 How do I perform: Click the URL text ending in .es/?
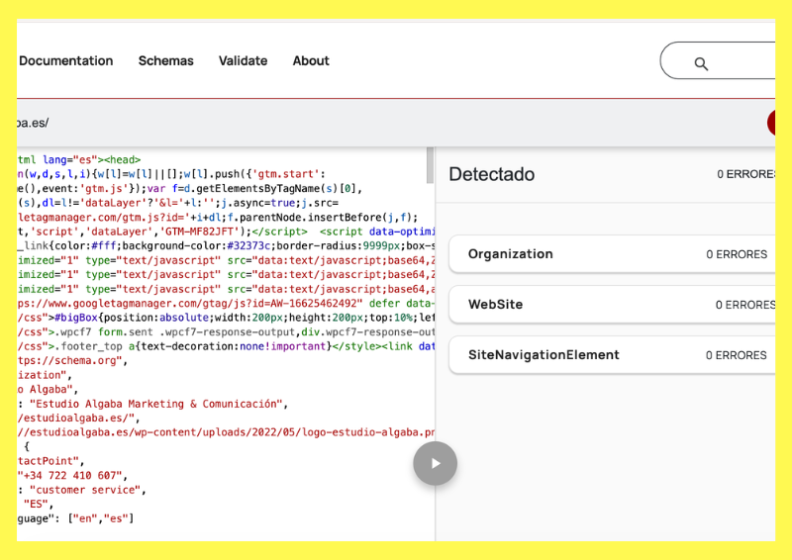point(33,123)
